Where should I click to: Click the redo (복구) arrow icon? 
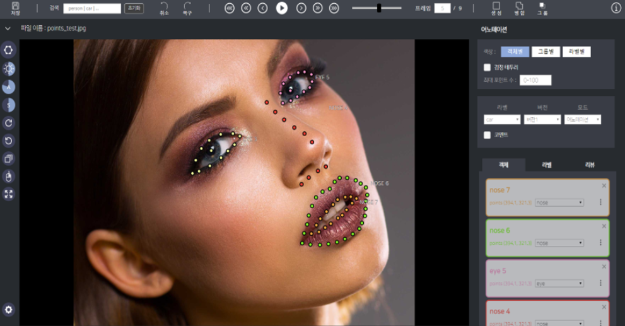[x=187, y=6]
